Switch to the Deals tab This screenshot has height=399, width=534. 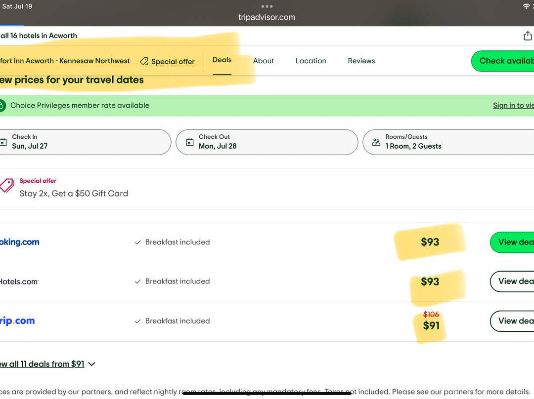click(x=222, y=60)
